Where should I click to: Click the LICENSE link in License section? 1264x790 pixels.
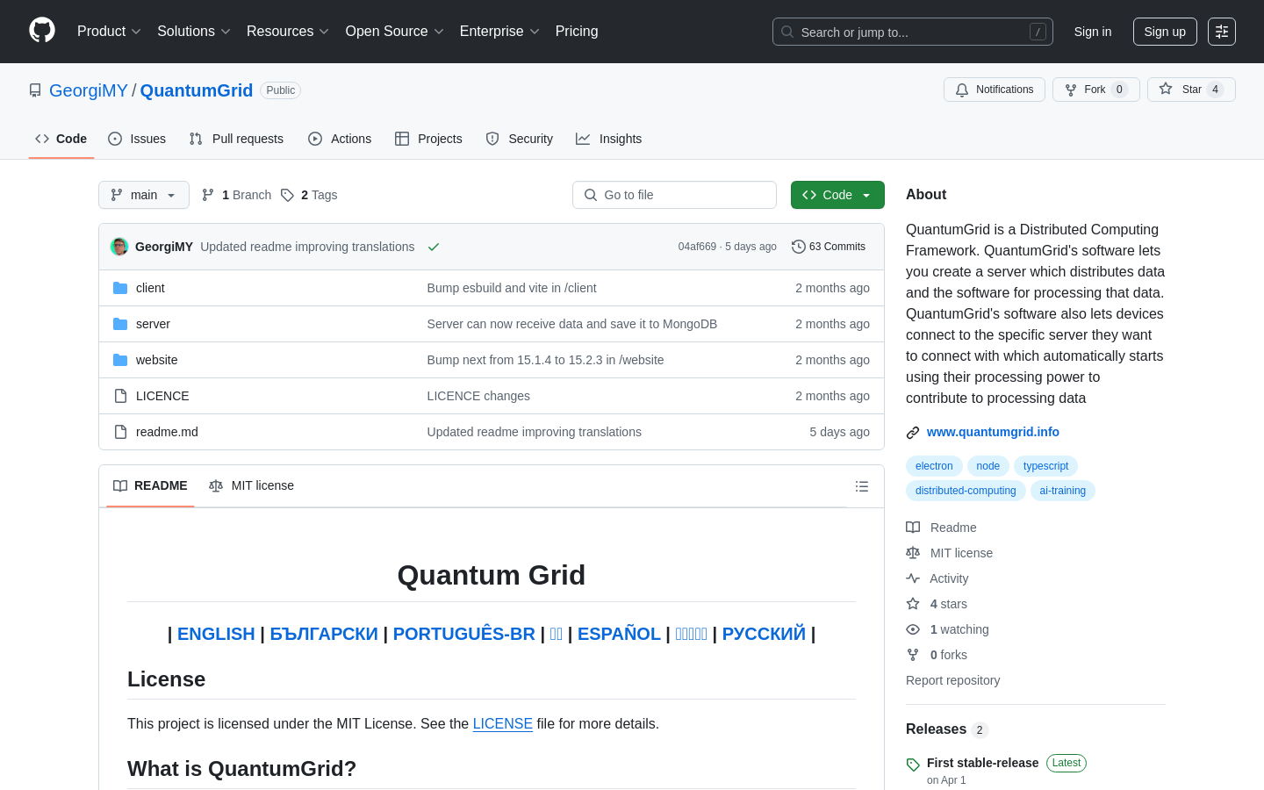coord(503,723)
